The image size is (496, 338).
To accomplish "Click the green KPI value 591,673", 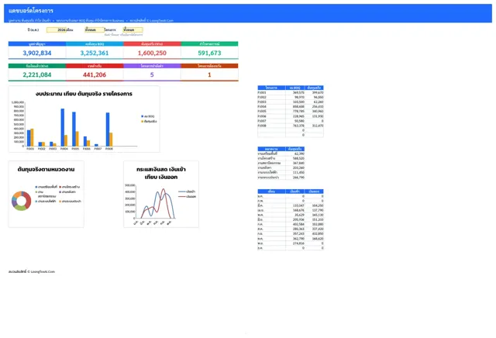I will (209, 53).
